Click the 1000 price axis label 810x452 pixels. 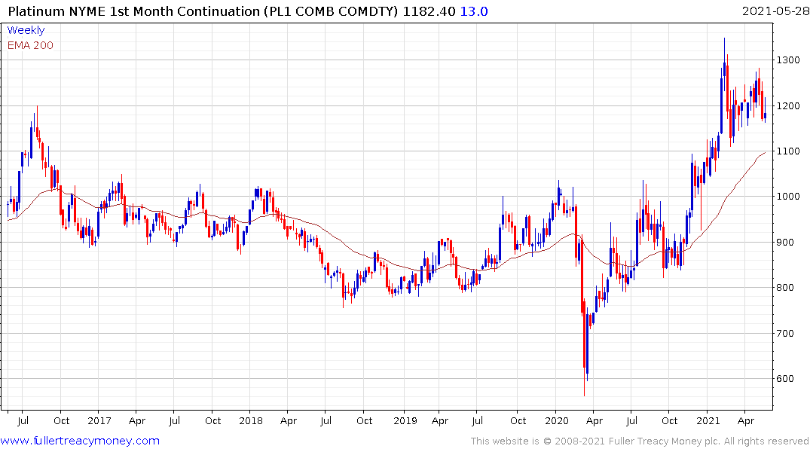click(x=788, y=197)
